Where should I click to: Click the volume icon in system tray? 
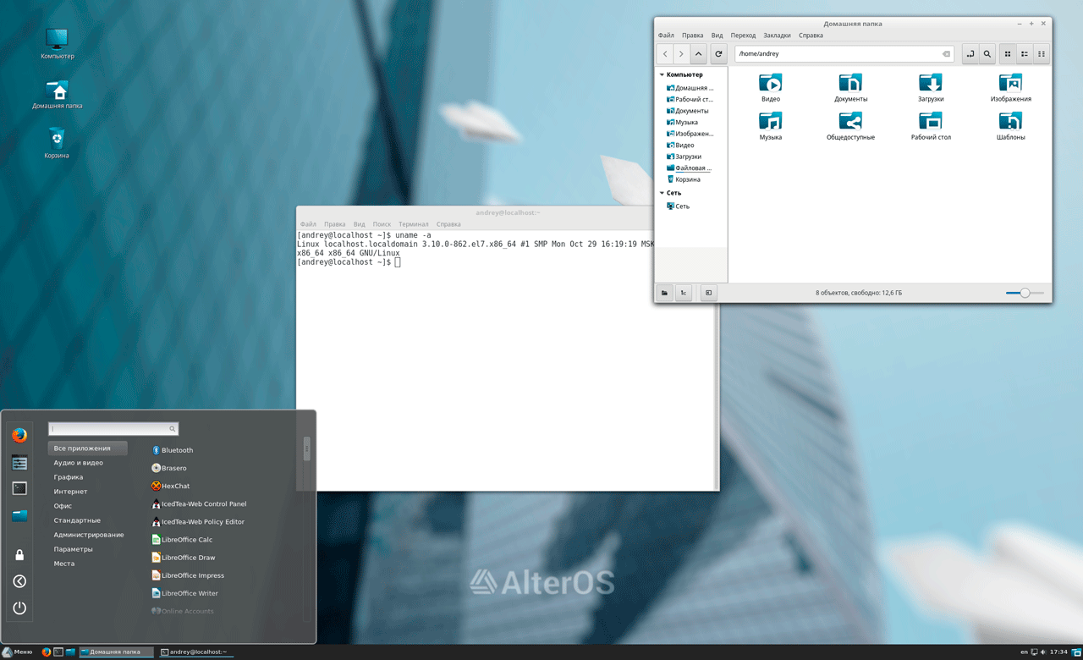[x=1042, y=652]
